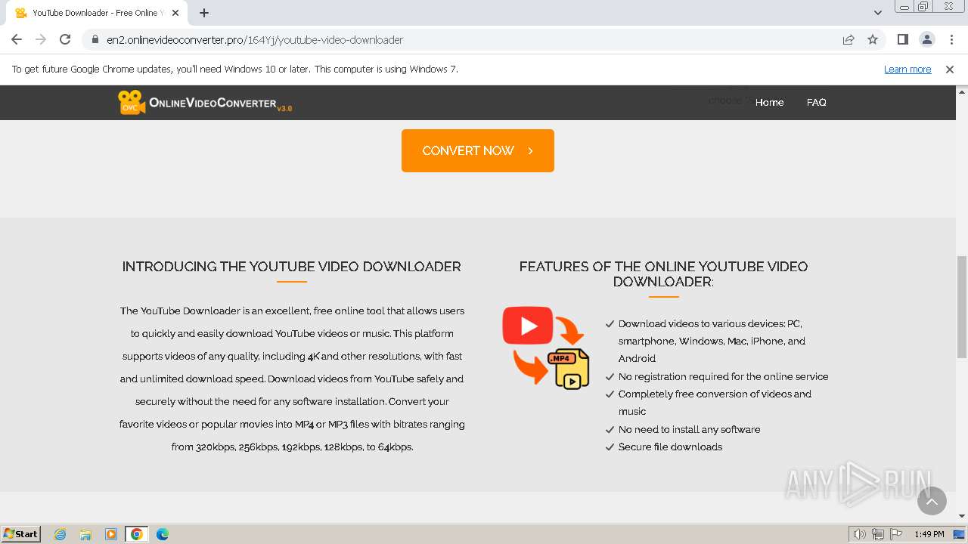Open the Learn more link
The image size is (968, 544).
point(907,69)
